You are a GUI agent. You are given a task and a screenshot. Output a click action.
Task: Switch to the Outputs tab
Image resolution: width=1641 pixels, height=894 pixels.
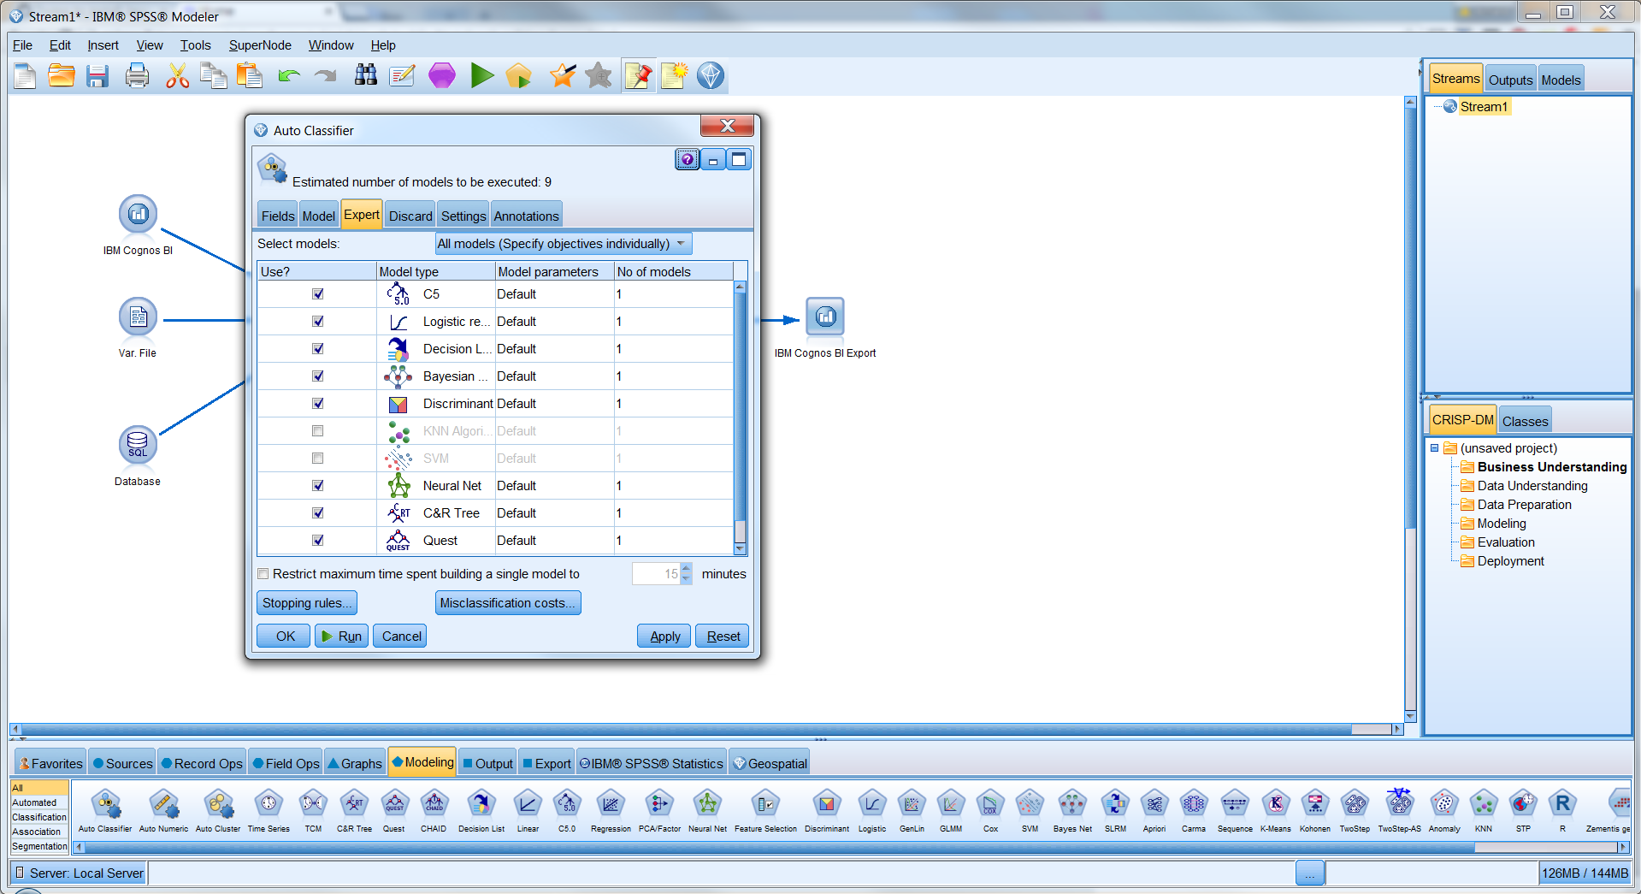pos(1510,80)
